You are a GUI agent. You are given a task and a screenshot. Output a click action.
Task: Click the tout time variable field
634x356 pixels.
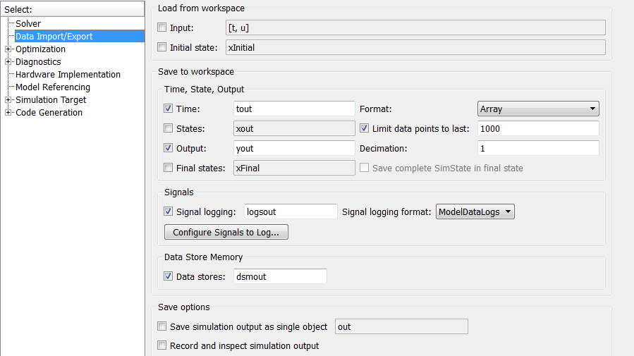(x=294, y=109)
